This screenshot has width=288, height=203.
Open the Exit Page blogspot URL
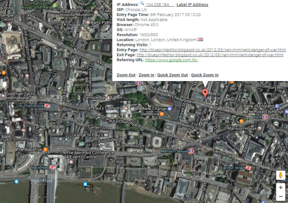[x=210, y=55]
